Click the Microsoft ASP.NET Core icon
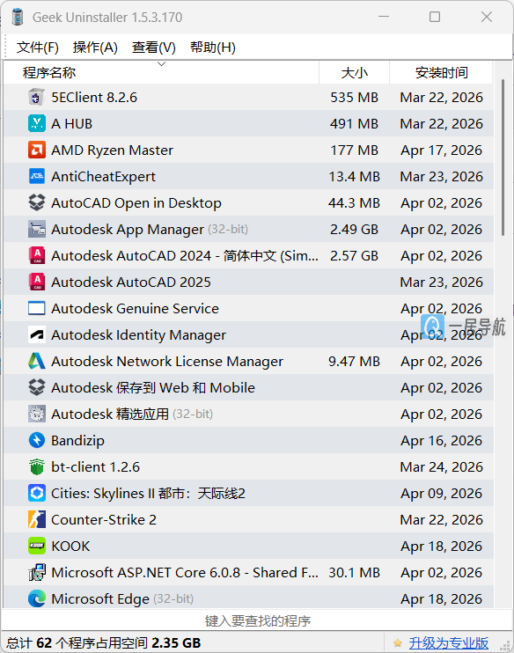 coord(37,573)
